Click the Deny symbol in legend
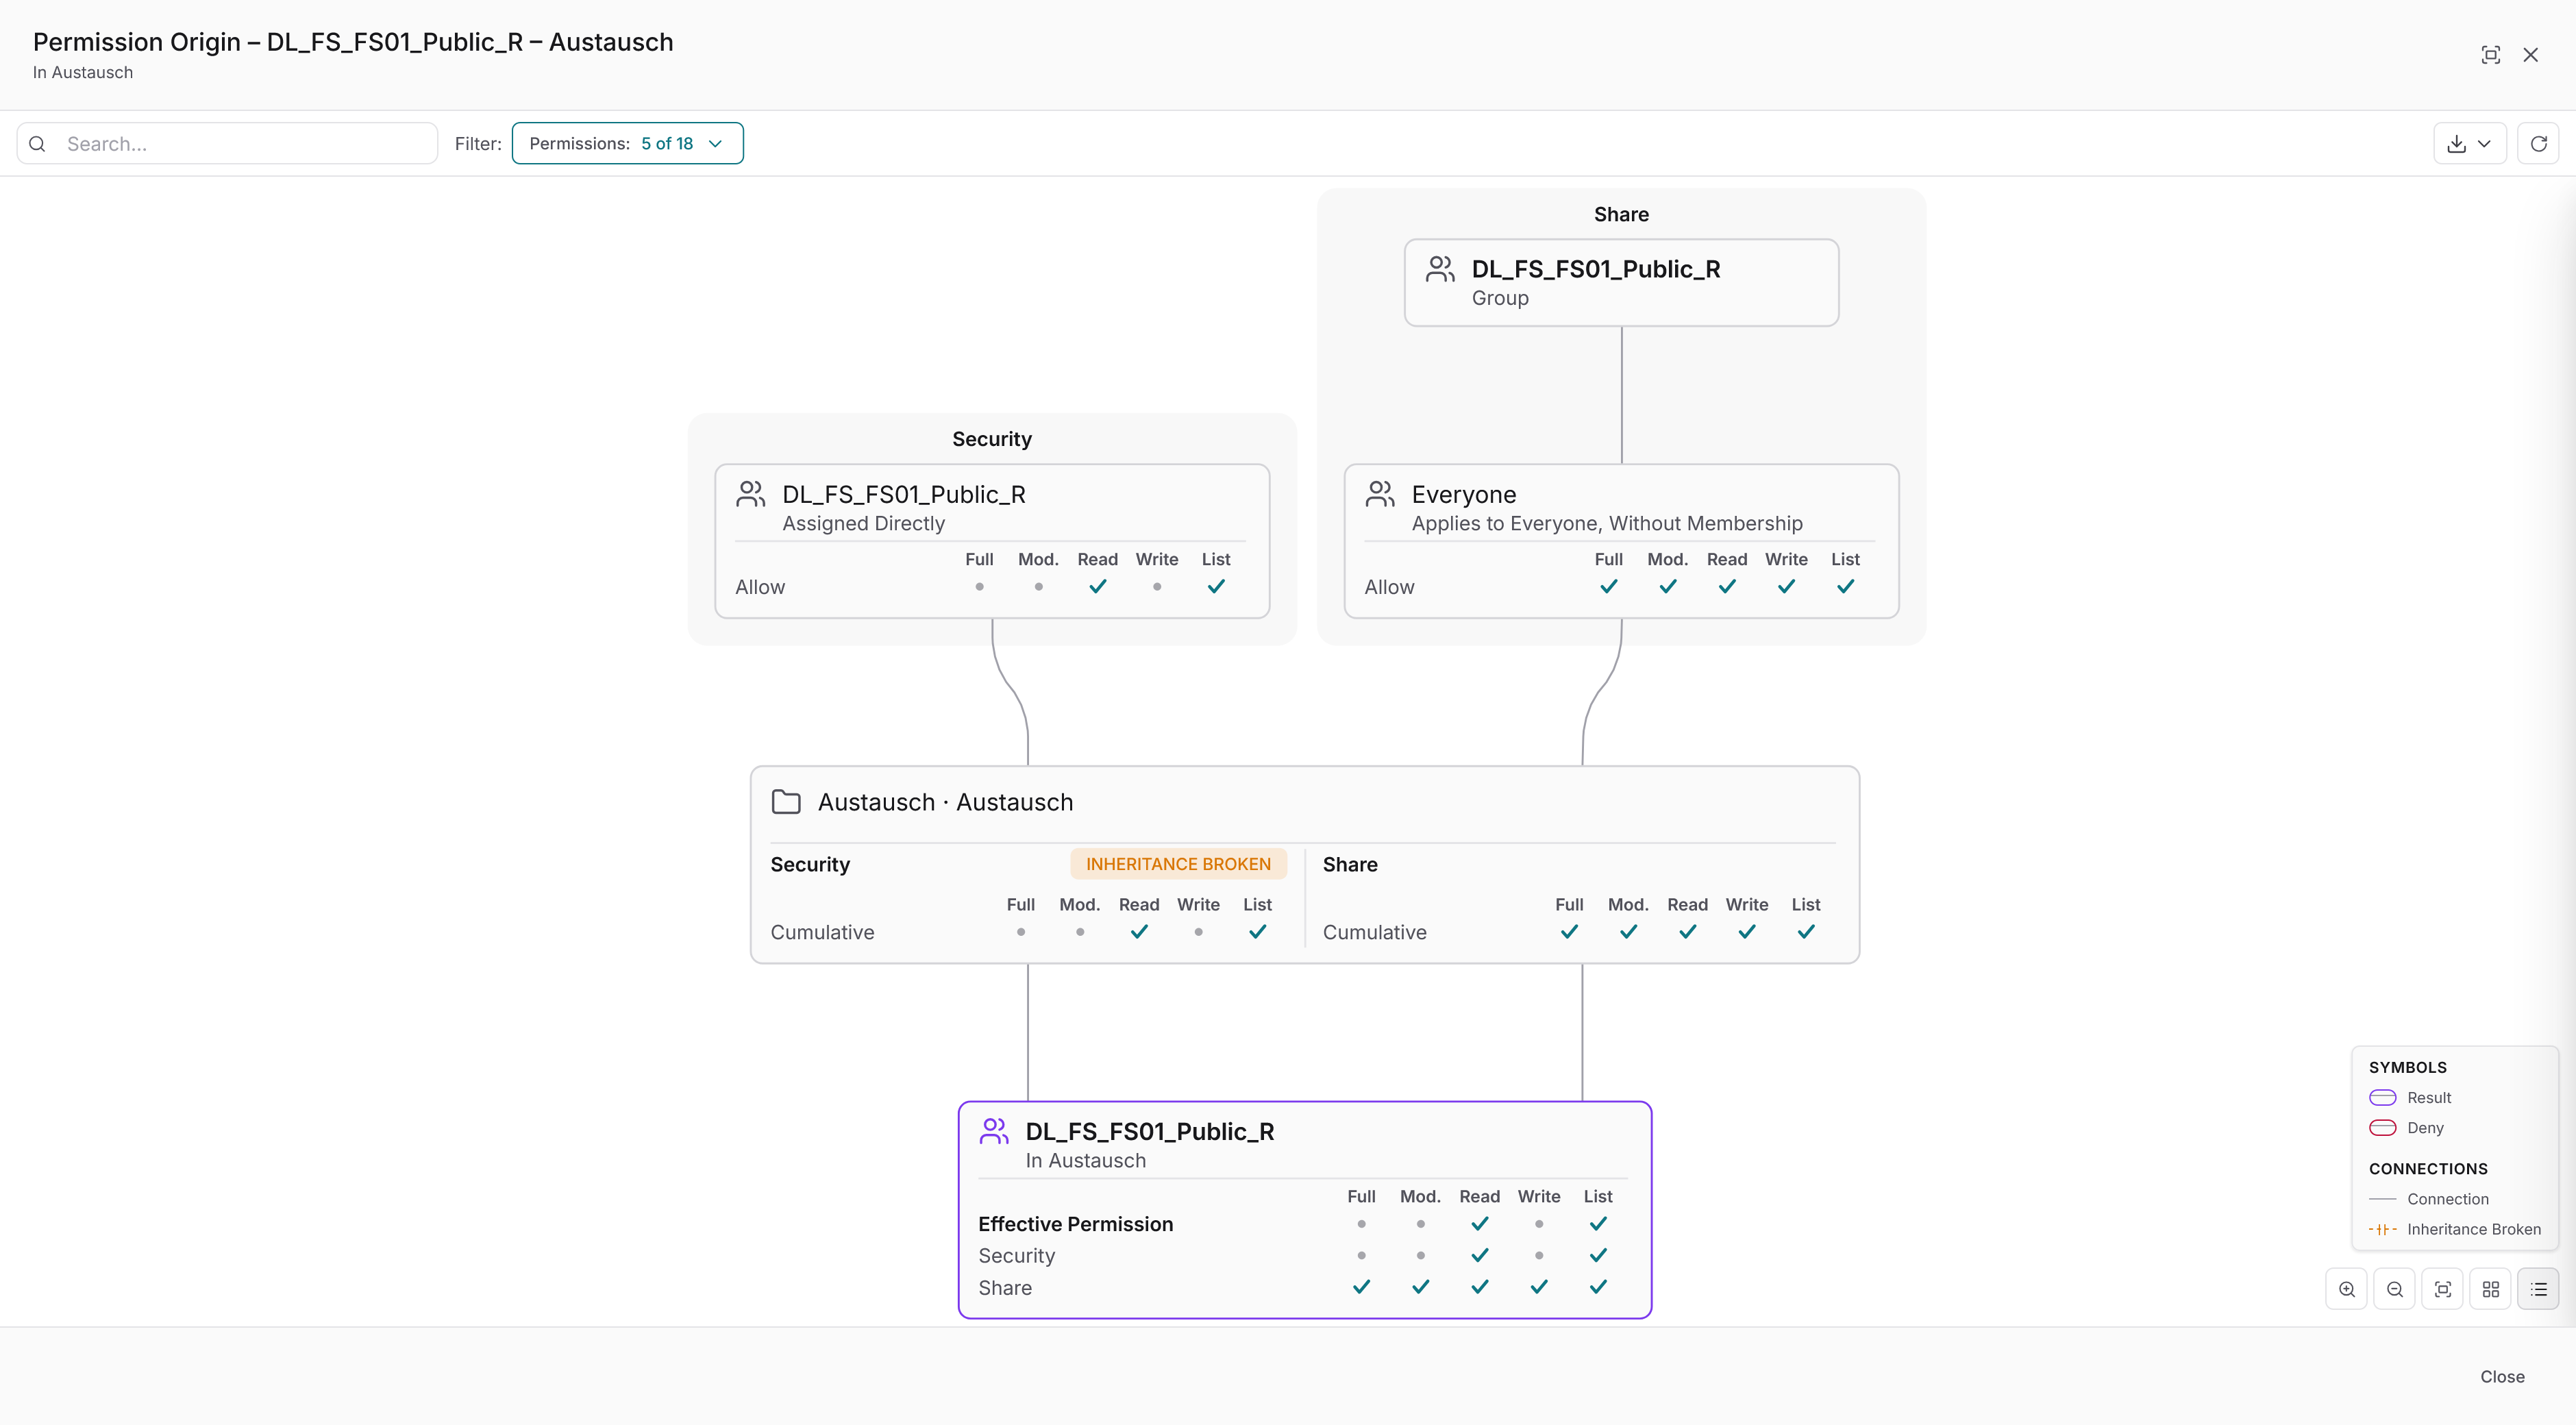Image resolution: width=2576 pixels, height=1425 pixels. pos(2383,1127)
